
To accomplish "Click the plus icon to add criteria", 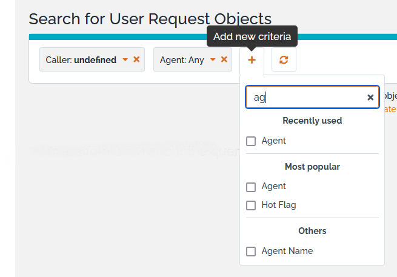I will tap(252, 60).
